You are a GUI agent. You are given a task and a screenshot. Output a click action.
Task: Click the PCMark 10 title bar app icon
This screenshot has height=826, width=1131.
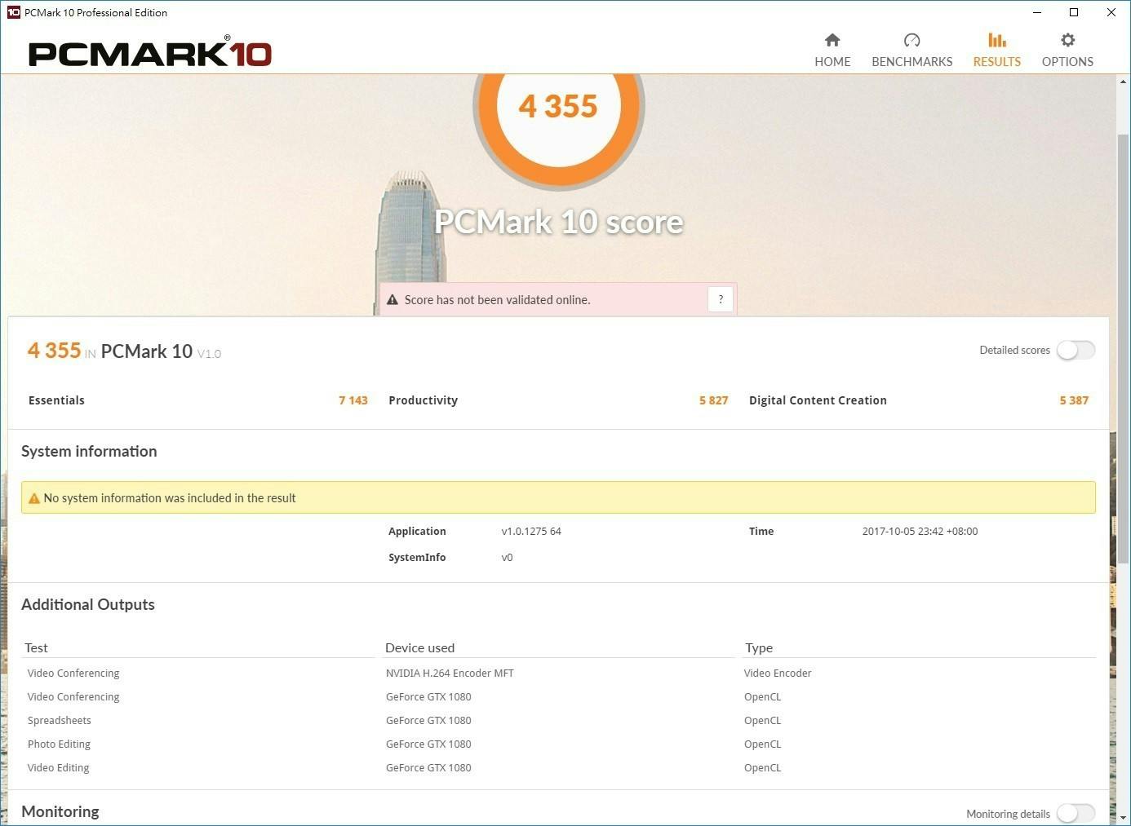(13, 12)
